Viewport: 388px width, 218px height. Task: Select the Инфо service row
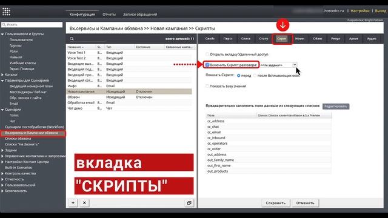click(129, 86)
